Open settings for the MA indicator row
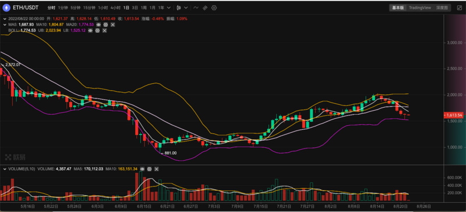Viewport: 466px width, 212px height. (105, 24)
